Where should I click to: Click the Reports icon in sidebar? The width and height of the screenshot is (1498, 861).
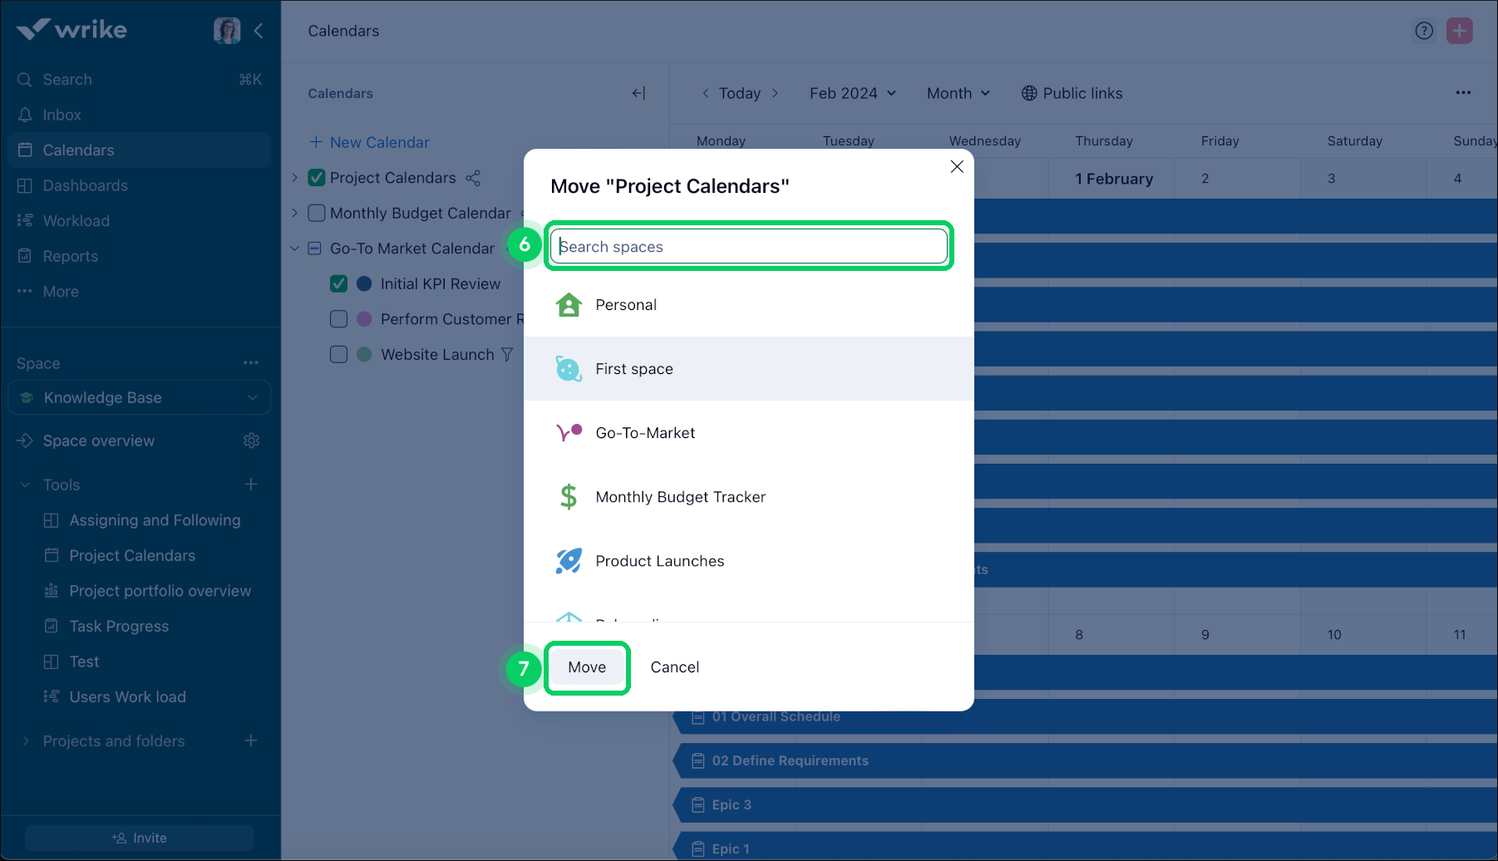(25, 256)
